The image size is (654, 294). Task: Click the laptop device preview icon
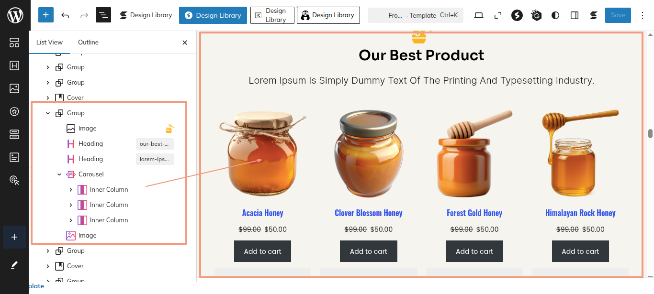tap(478, 15)
